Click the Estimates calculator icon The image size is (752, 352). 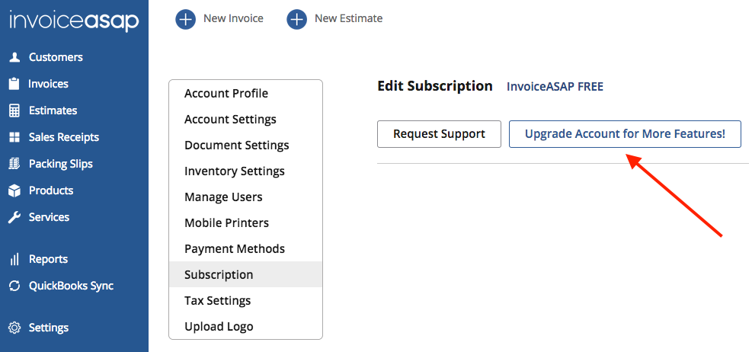[14, 110]
